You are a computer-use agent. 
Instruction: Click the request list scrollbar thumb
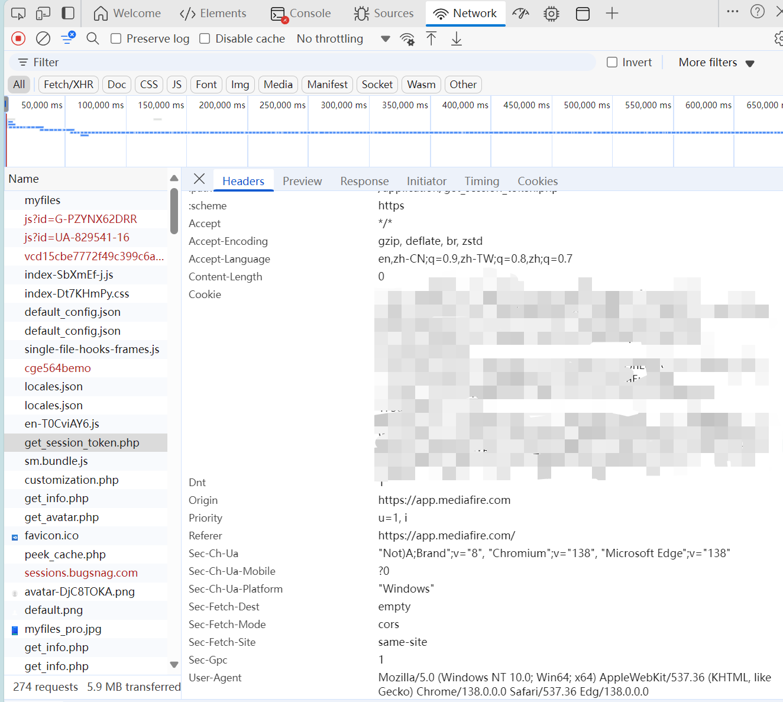pos(174,211)
